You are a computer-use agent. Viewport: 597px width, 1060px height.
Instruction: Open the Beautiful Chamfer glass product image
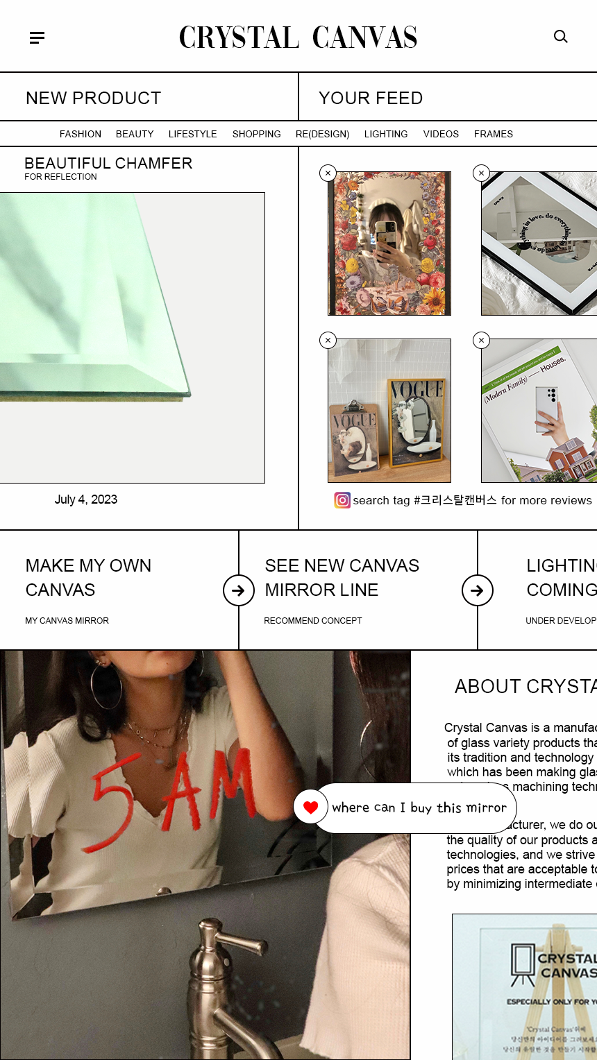coord(132,338)
